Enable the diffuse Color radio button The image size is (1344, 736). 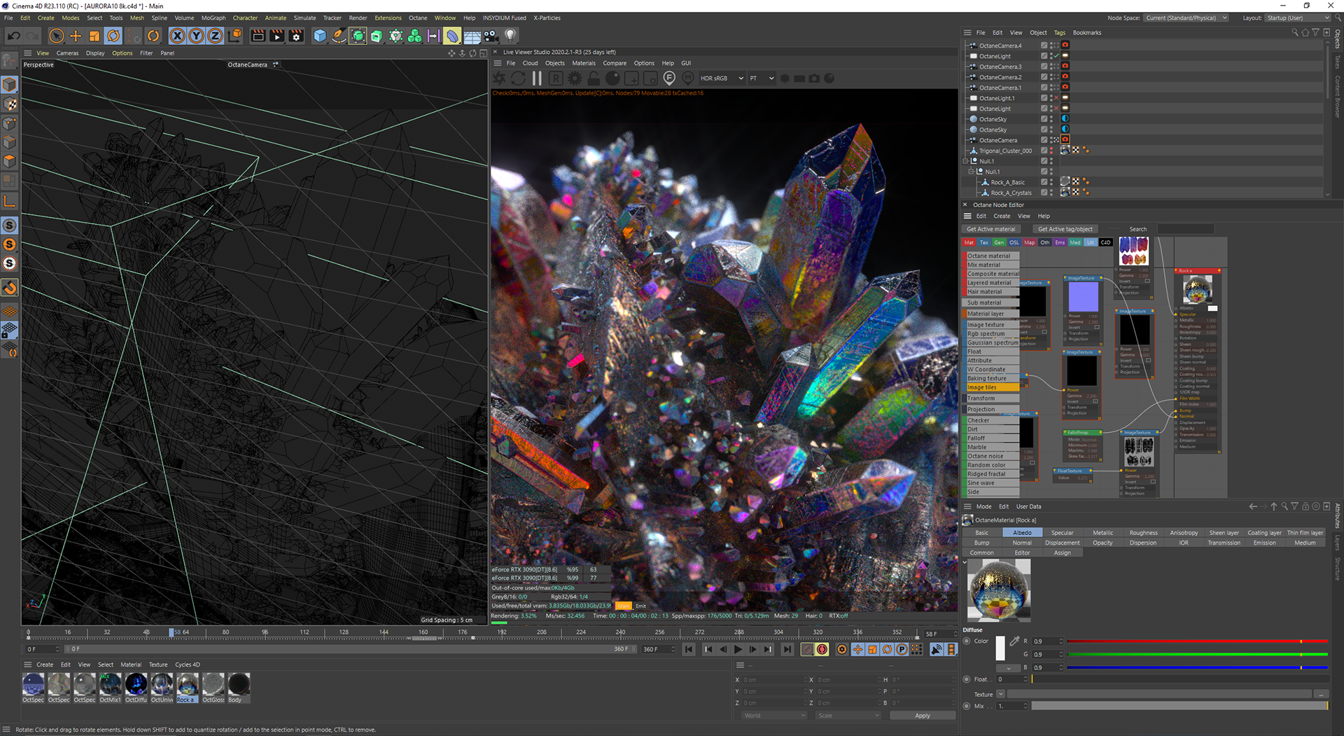(967, 641)
